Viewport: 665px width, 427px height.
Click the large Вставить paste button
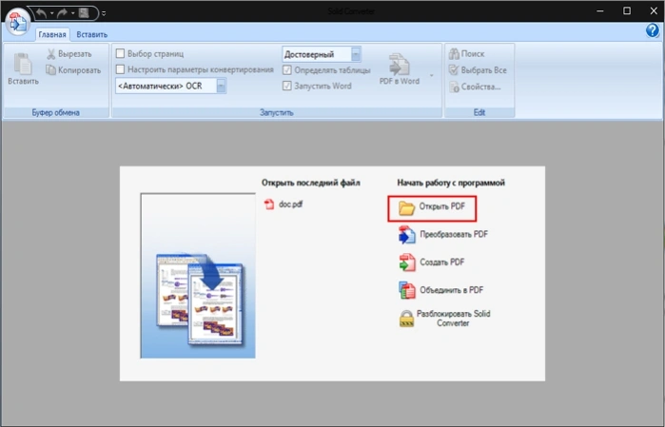(23, 68)
